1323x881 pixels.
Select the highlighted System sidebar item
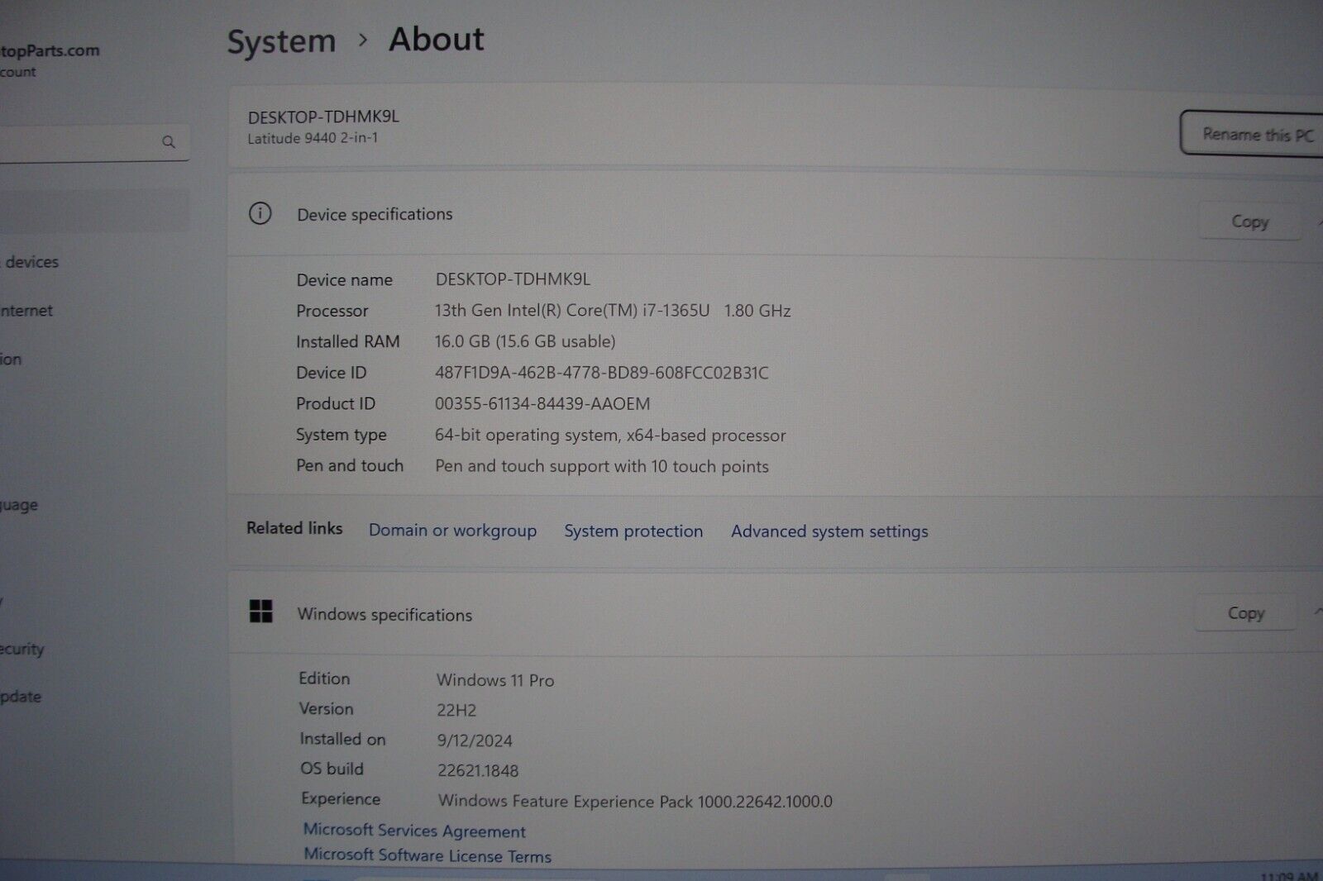pyautogui.click(x=94, y=211)
